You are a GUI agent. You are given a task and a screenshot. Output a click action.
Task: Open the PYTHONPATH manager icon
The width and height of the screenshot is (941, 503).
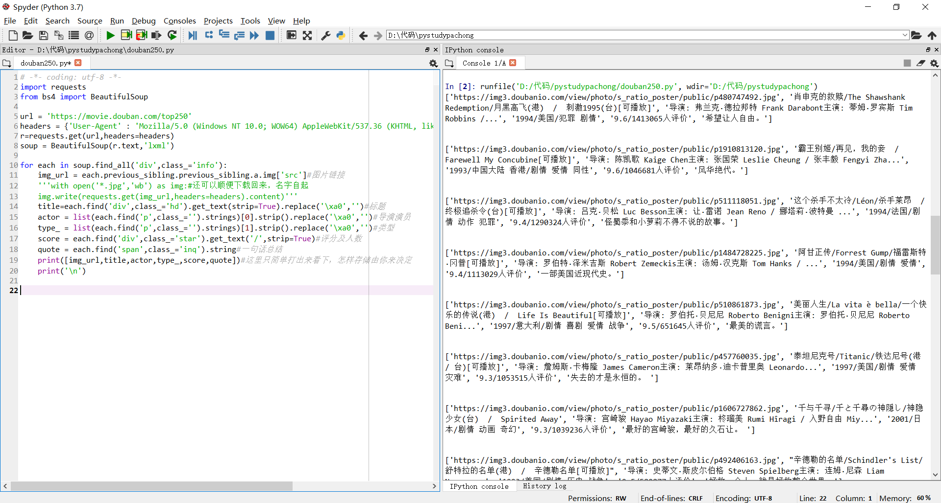(x=341, y=35)
